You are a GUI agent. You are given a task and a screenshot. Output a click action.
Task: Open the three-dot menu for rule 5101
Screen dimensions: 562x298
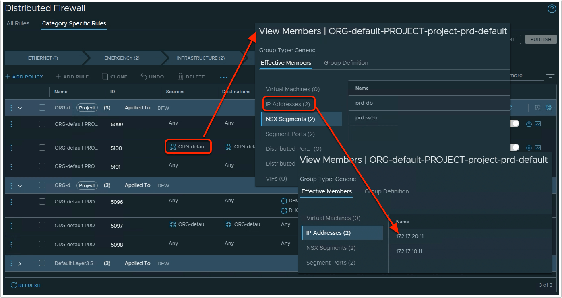11,166
